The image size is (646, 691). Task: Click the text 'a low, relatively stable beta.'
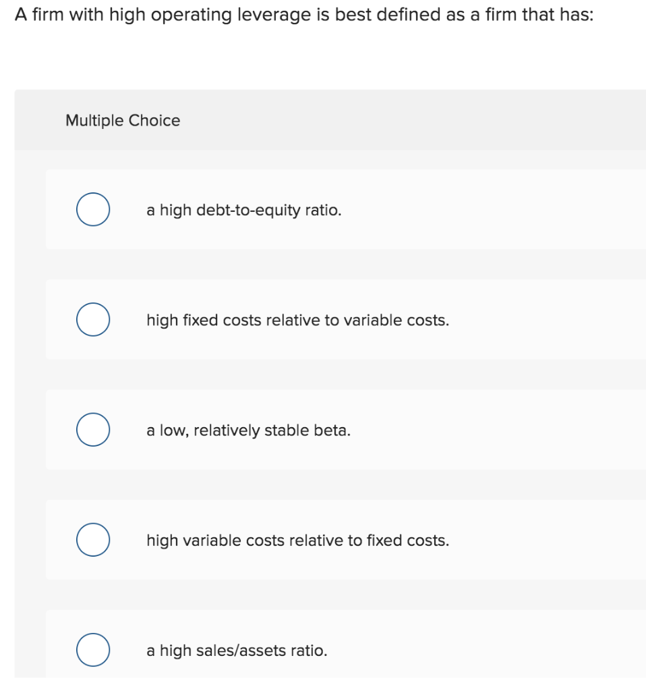tap(248, 431)
